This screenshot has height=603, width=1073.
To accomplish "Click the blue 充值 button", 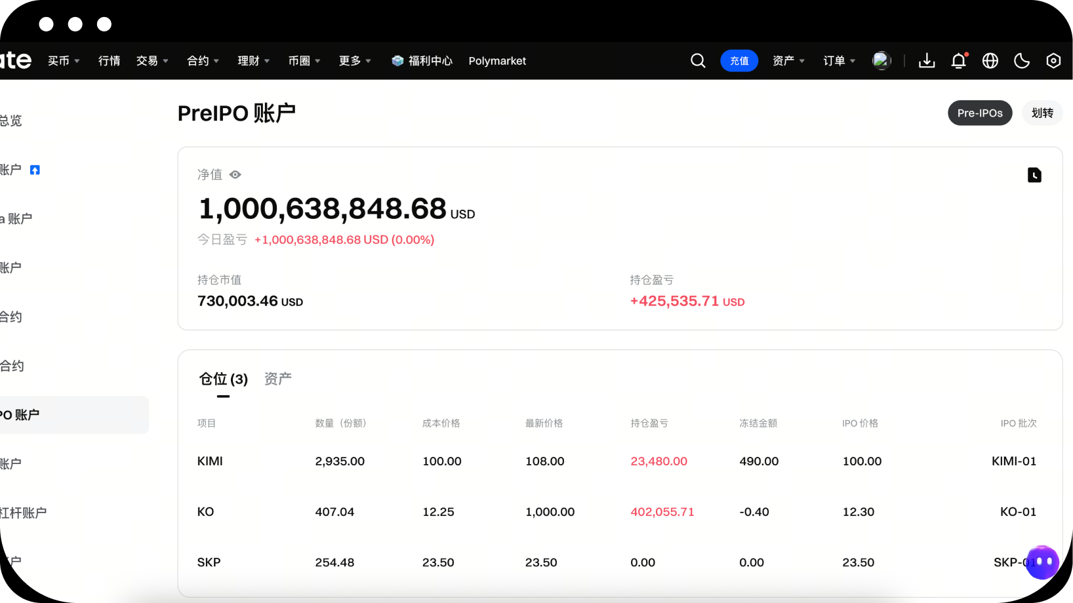I will [739, 61].
